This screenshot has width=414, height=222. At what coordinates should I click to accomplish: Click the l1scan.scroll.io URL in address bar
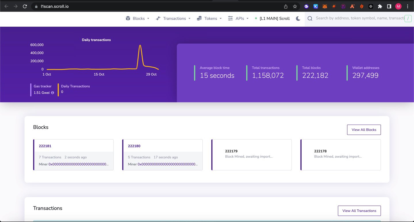click(55, 6)
